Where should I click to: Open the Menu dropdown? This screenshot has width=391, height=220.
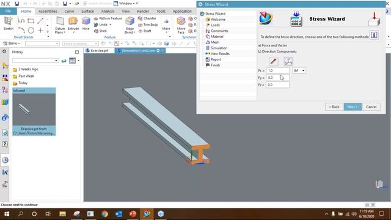click(12, 43)
